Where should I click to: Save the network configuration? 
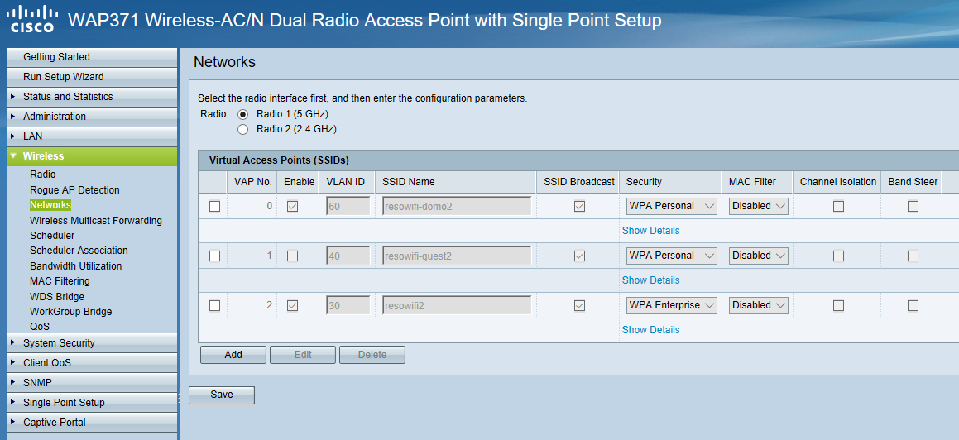(222, 395)
